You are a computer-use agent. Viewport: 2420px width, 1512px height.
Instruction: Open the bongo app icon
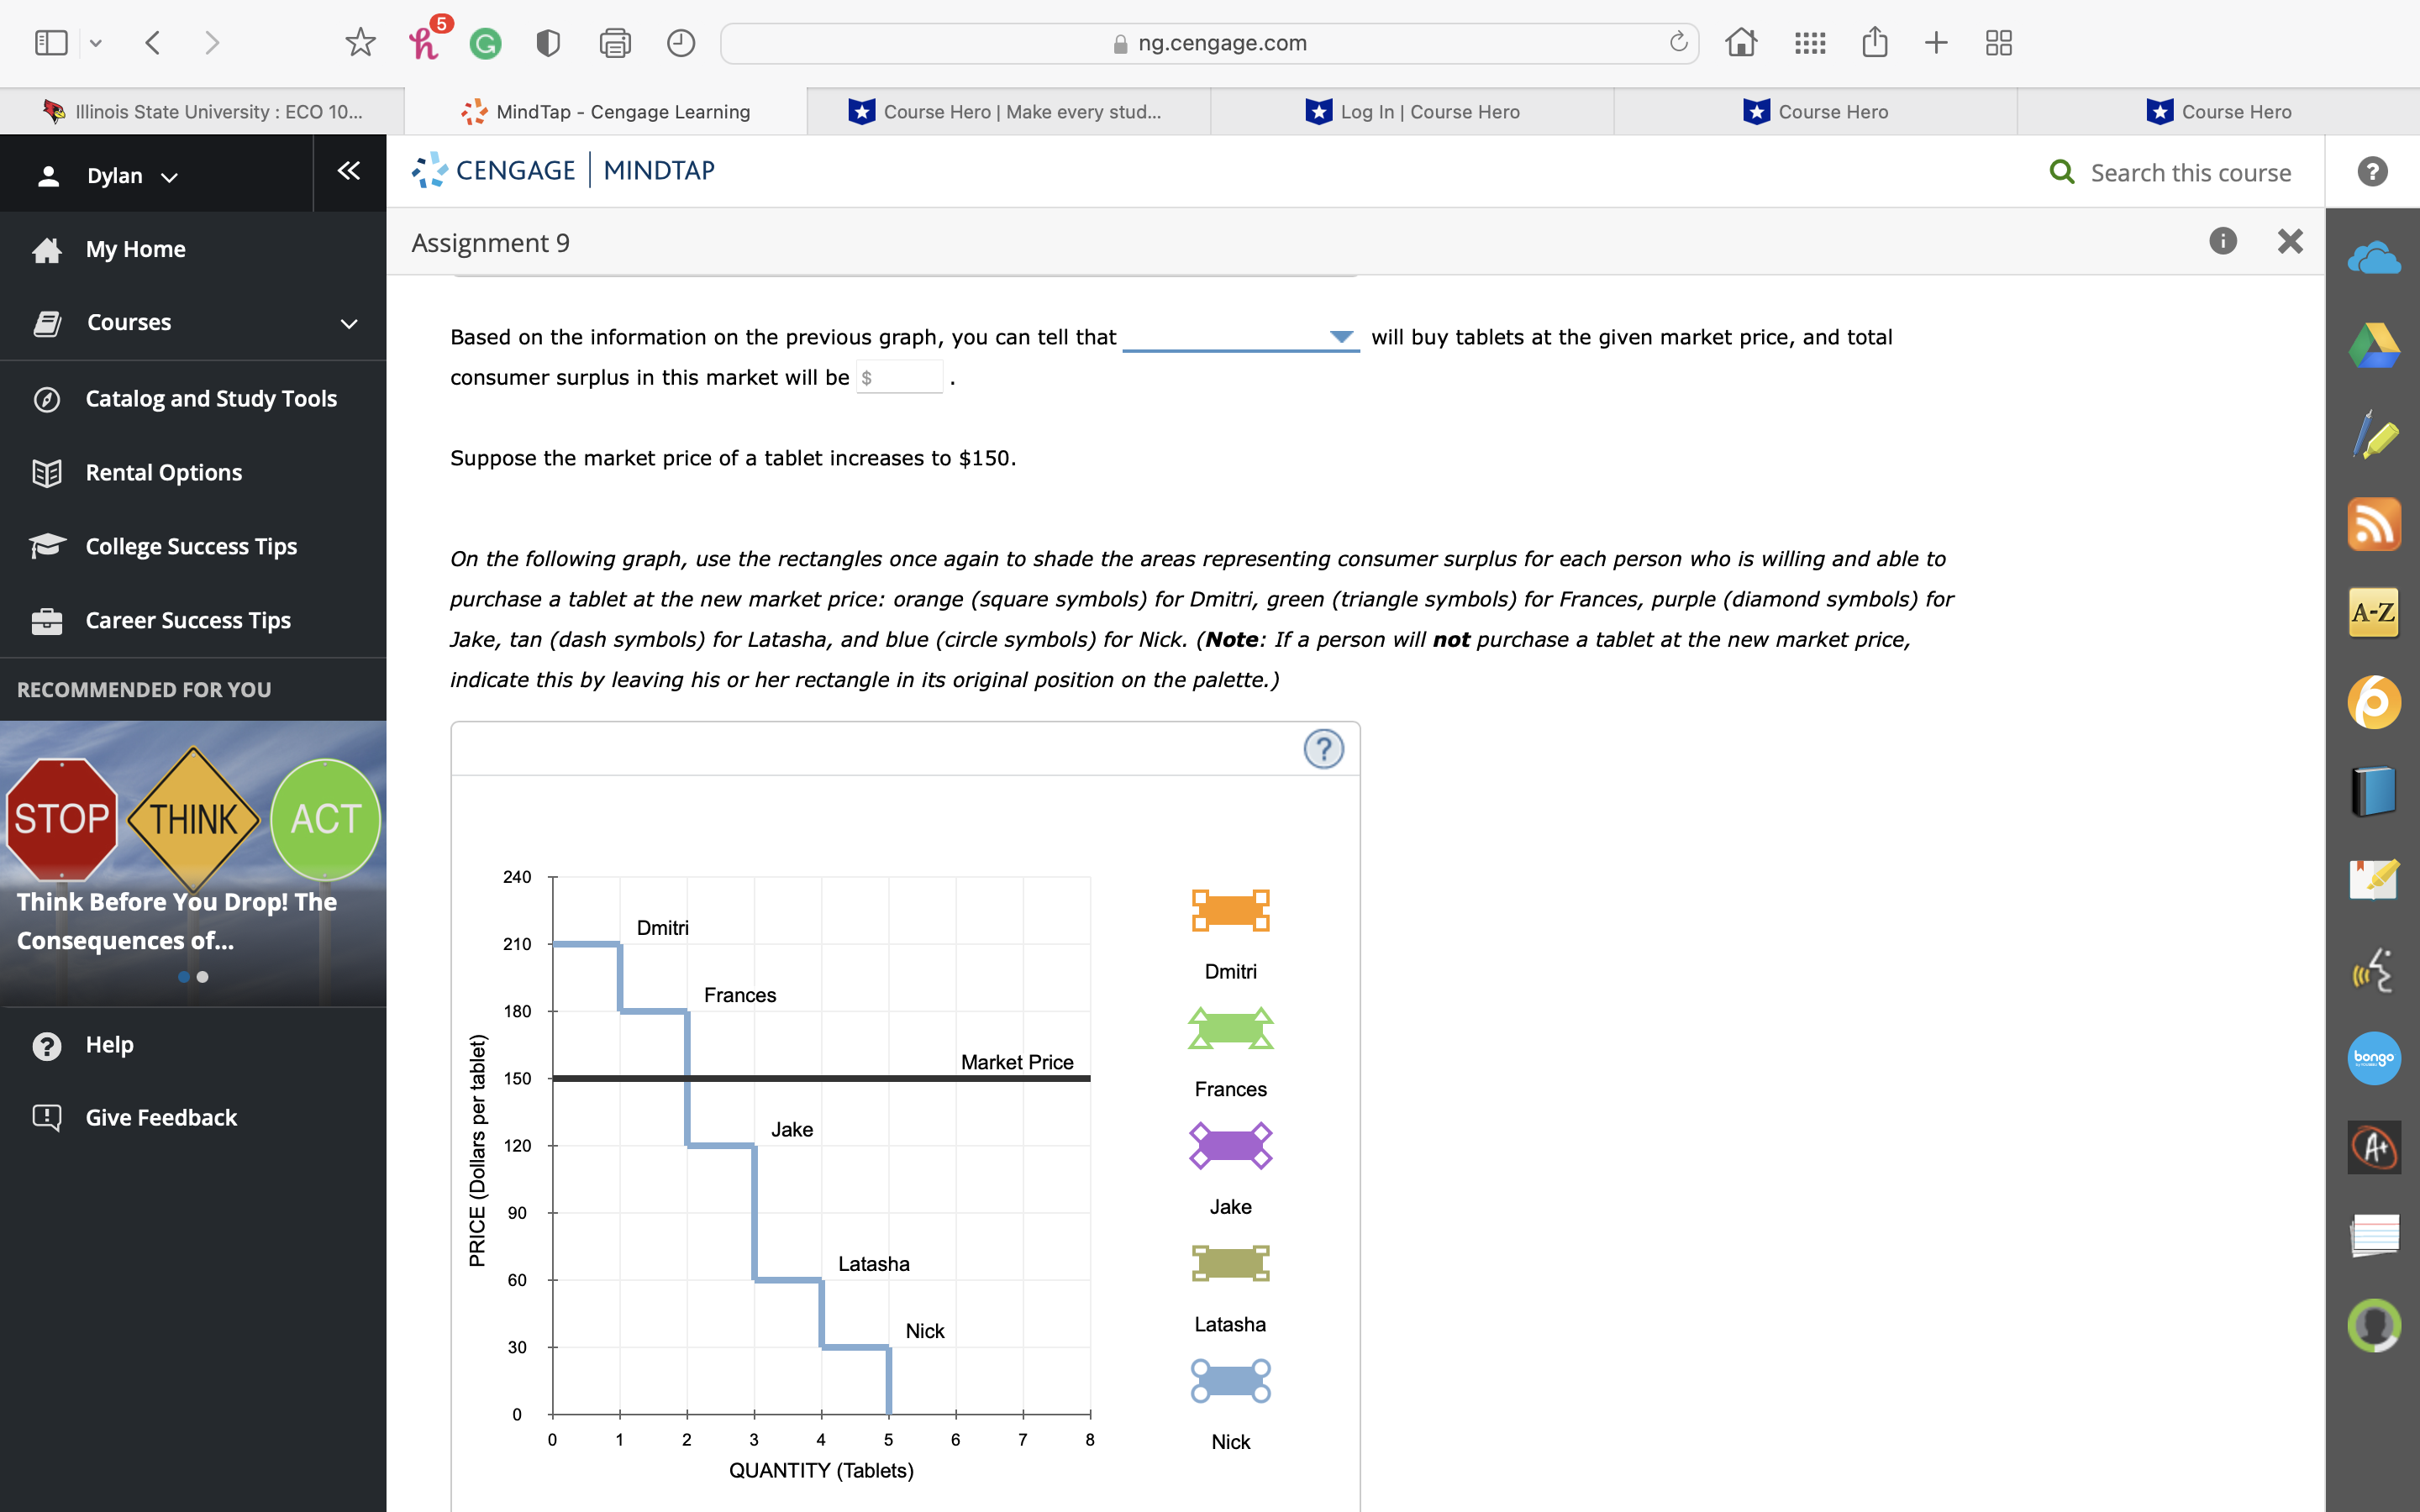(x=2373, y=1058)
